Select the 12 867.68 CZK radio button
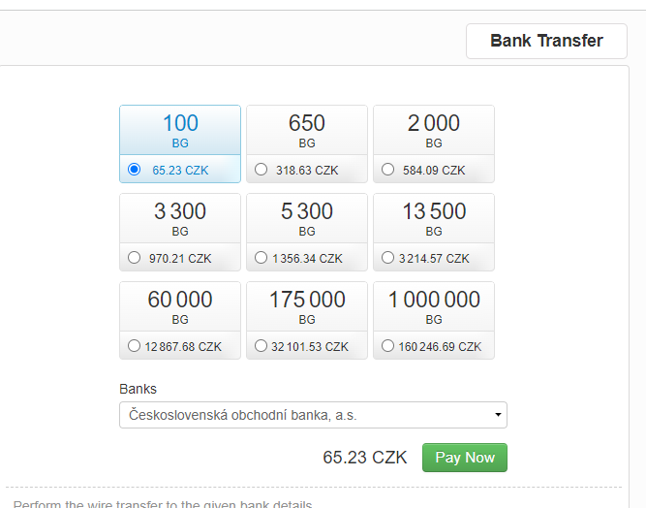The image size is (646, 508). point(134,345)
